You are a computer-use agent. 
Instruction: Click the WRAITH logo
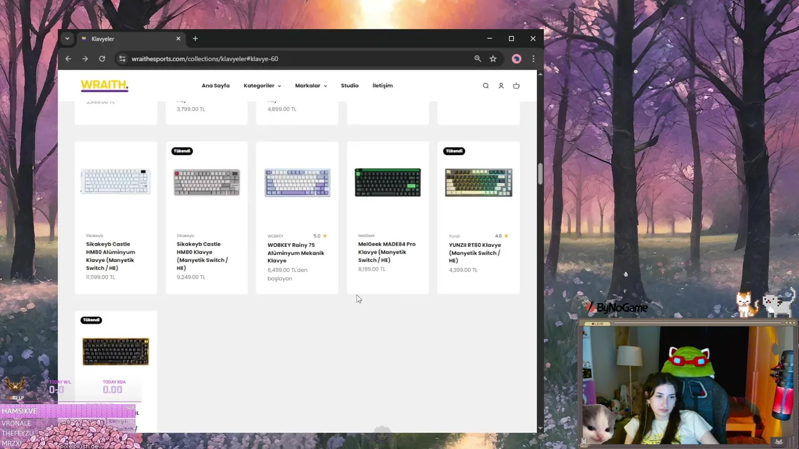pos(104,85)
